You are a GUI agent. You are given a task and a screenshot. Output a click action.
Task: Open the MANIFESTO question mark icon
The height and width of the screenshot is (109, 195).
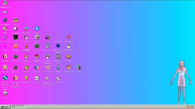(26, 78)
